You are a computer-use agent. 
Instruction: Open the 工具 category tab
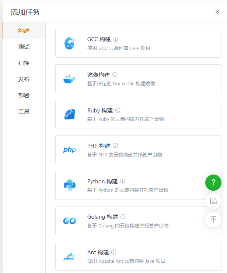click(x=24, y=112)
